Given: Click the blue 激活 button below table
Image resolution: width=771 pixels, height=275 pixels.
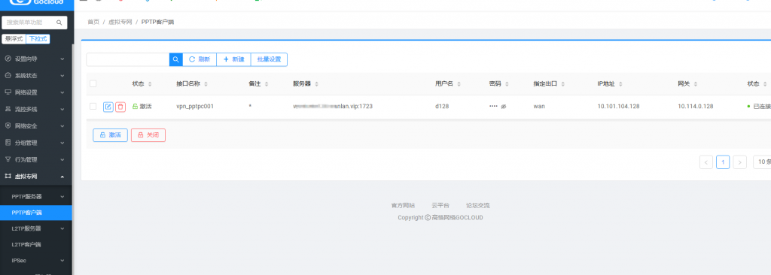Looking at the screenshot, I should pos(110,135).
